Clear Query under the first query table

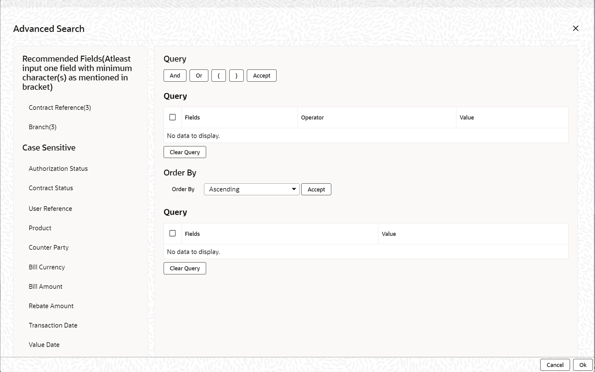[185, 152]
